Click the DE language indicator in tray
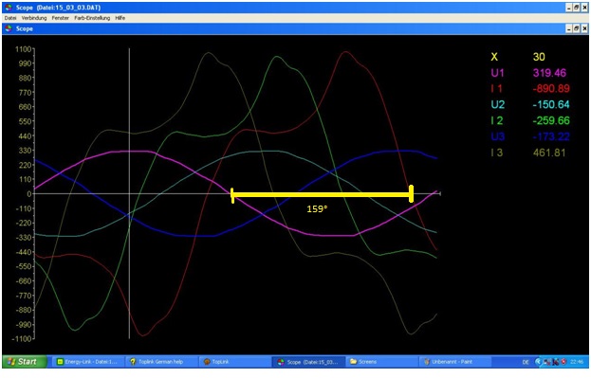Screen dimensions: 591x378 [x=526, y=362]
